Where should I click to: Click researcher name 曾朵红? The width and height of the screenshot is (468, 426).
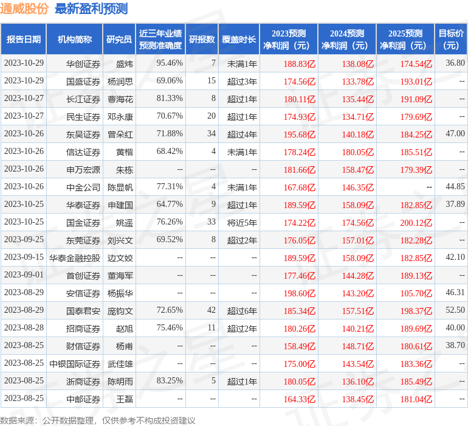click(x=120, y=134)
